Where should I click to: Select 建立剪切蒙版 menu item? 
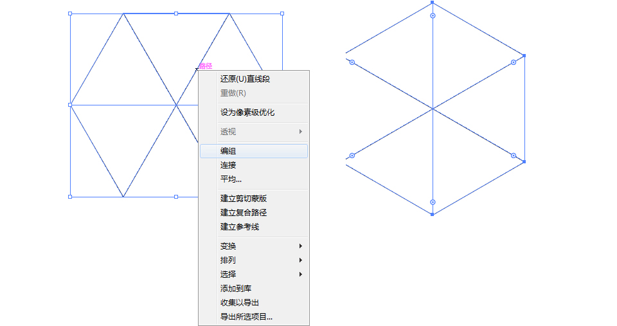point(254,199)
